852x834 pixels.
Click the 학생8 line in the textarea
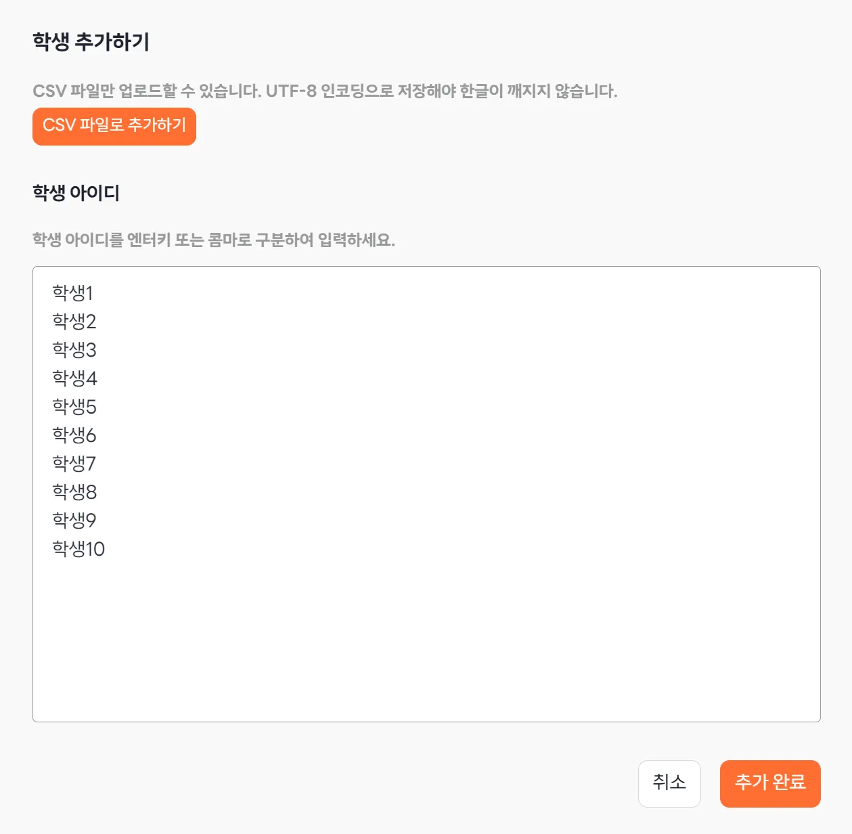click(x=74, y=492)
